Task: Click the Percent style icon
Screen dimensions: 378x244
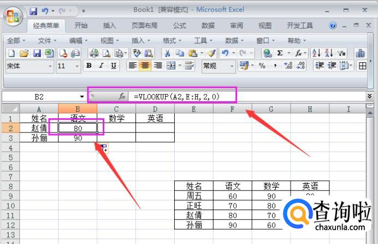Action: (262, 66)
